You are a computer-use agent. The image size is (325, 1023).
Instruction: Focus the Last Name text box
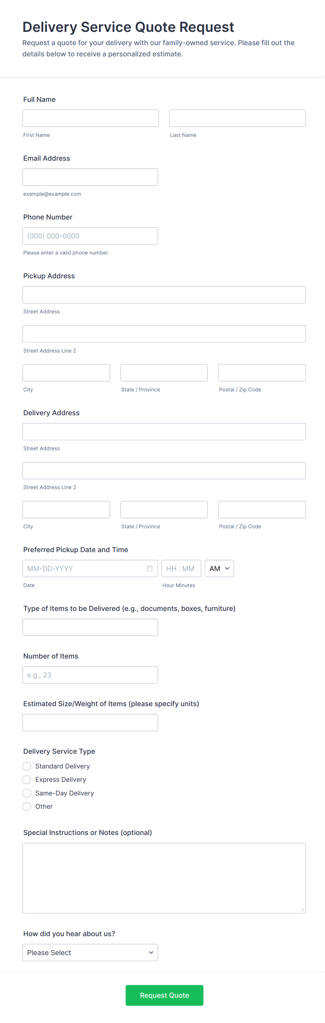[237, 118]
